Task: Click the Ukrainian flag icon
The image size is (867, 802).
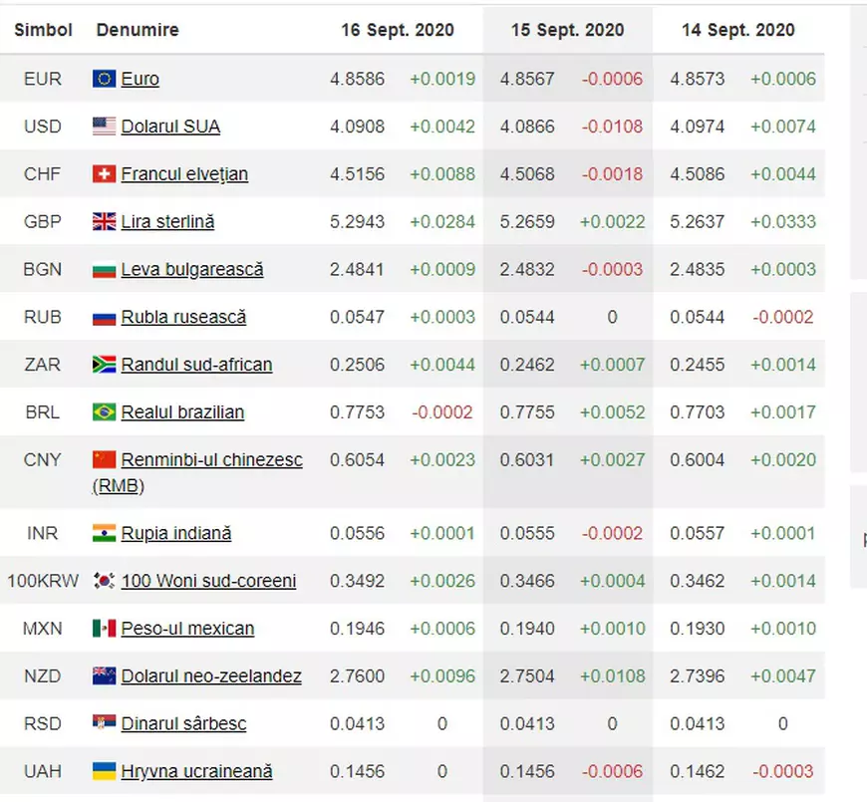Action: click(x=104, y=772)
